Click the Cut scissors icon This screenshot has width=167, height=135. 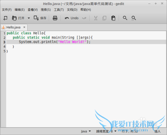click(x=96, y=18)
